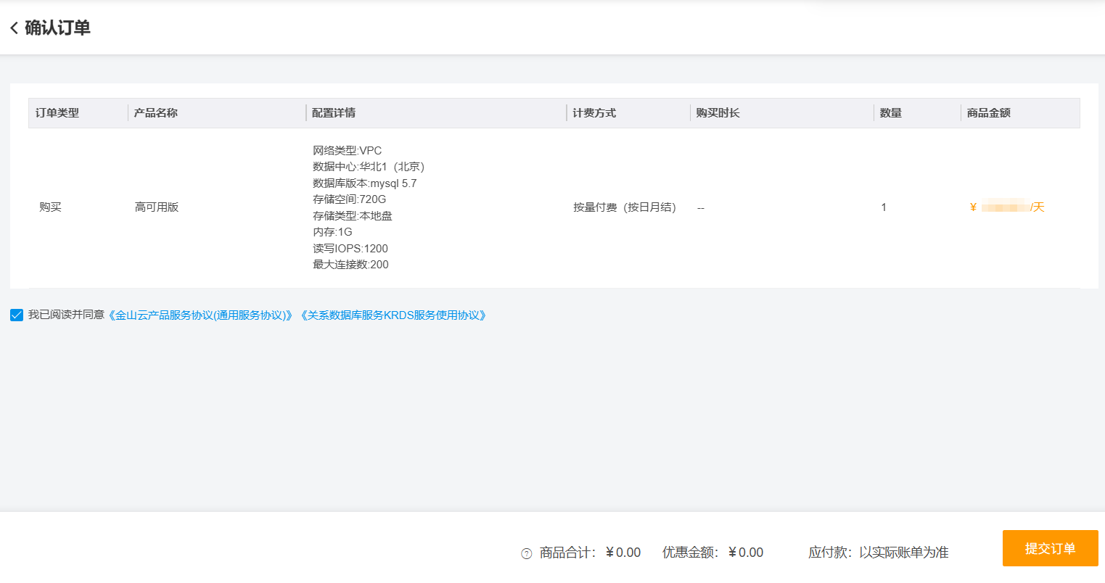Click the orange per-day price amount

pos(1006,207)
